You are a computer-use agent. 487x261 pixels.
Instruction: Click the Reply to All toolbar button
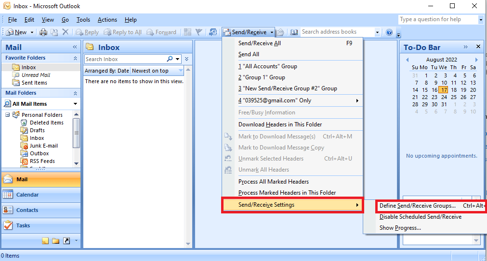click(x=123, y=32)
